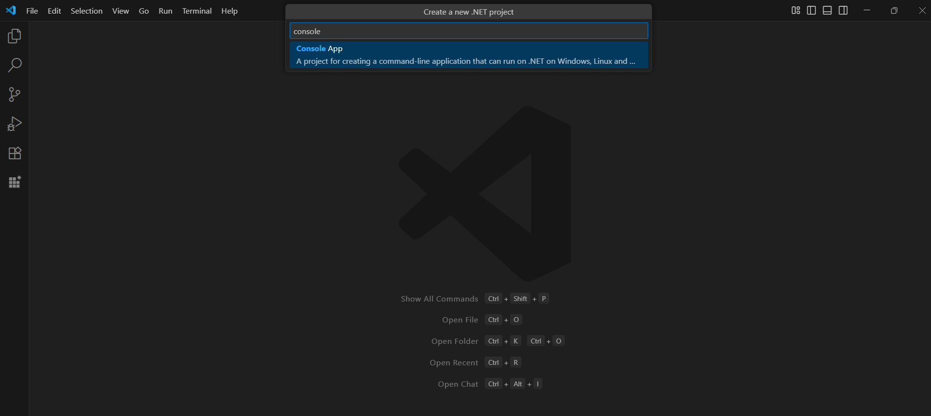Open the View menu

click(x=120, y=11)
